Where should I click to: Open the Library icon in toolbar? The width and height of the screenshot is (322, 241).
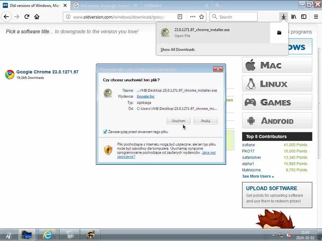click(x=294, y=17)
